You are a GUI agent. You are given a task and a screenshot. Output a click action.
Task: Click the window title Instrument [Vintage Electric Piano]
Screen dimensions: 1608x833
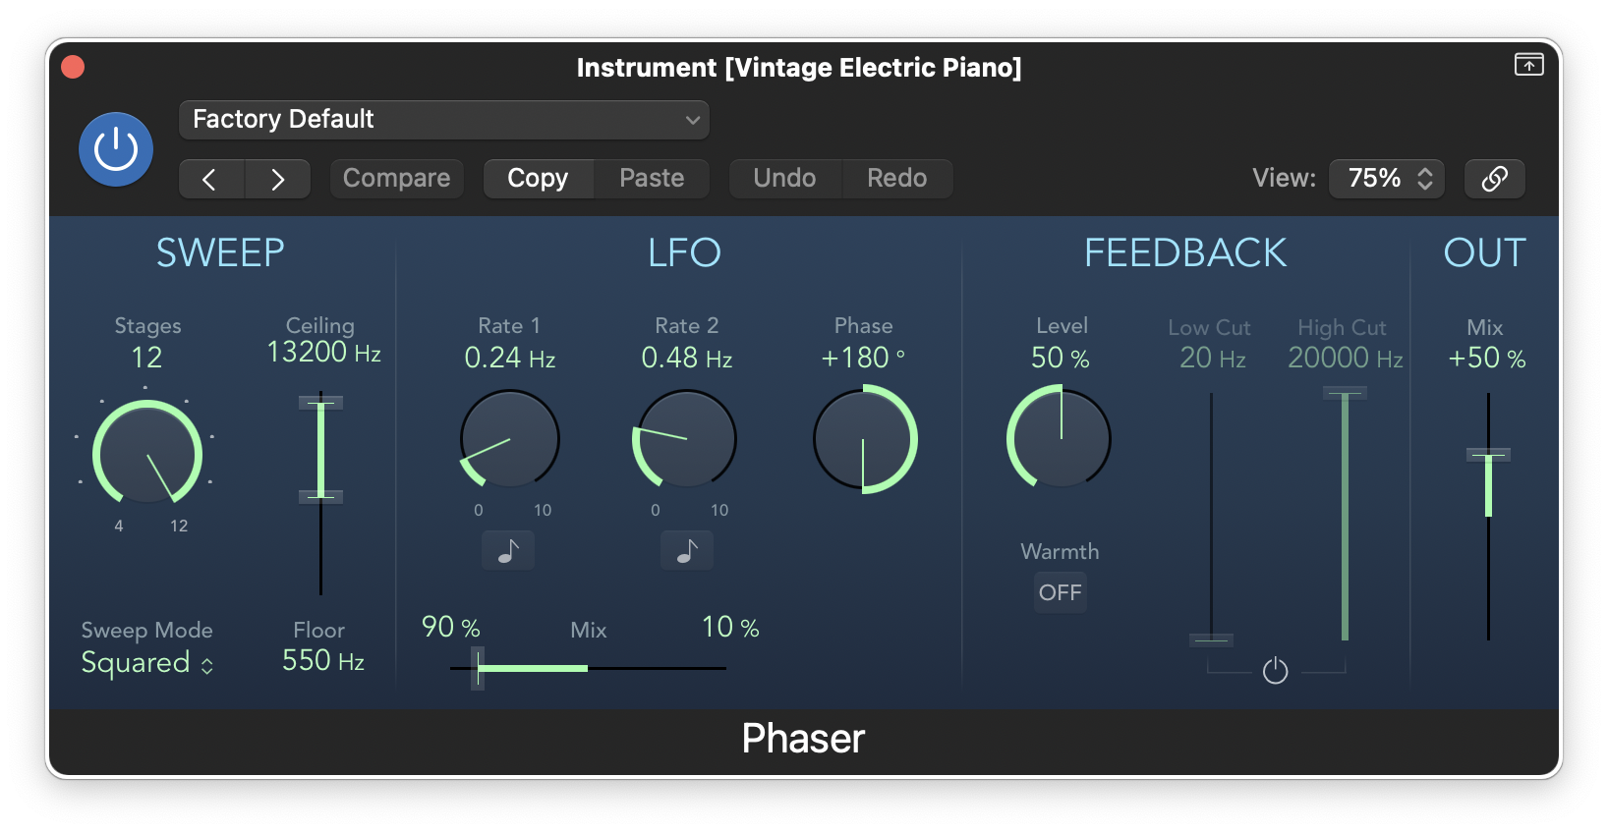click(x=799, y=68)
